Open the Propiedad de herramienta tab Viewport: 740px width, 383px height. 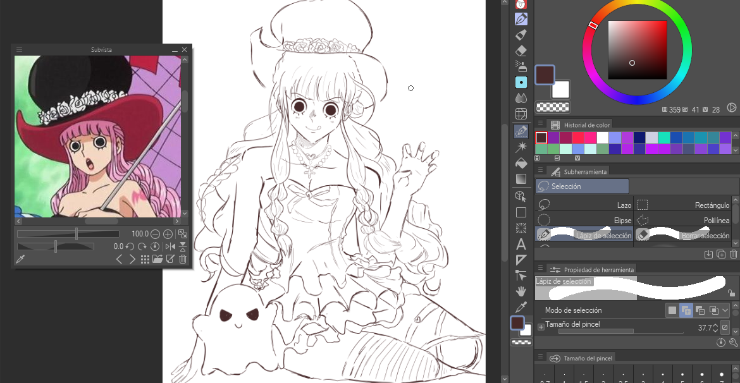(592, 270)
